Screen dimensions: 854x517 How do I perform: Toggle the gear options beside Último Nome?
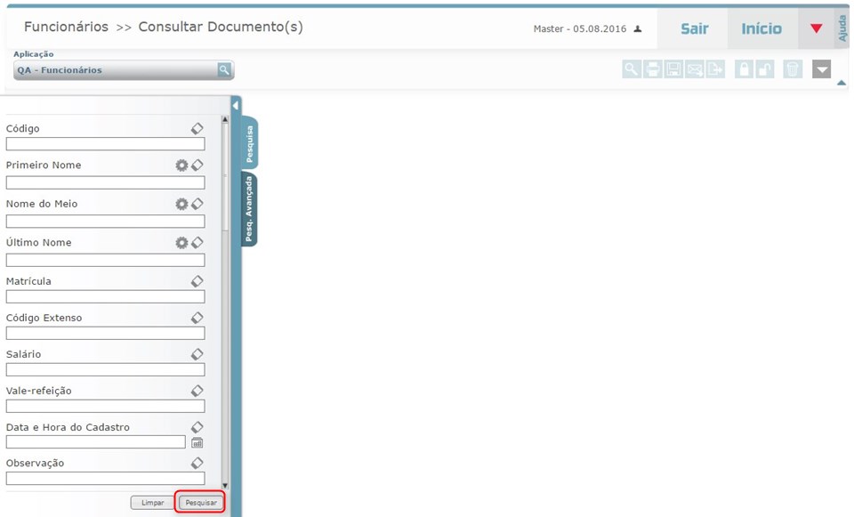point(181,241)
